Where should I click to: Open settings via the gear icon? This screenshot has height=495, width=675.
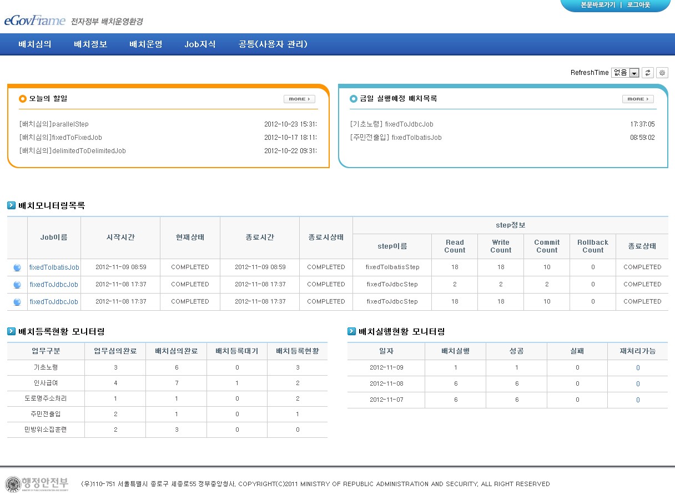(662, 73)
